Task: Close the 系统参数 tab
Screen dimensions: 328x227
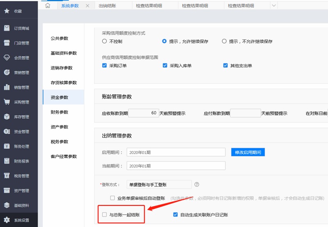Action: 87,6
